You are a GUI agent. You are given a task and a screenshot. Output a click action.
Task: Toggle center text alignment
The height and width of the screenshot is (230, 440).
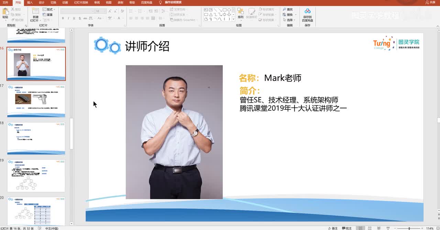coord(136,18)
